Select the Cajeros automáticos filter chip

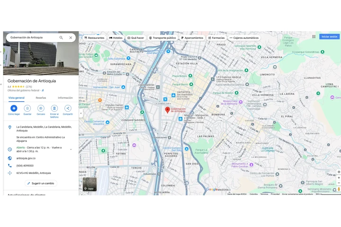(x=244, y=38)
